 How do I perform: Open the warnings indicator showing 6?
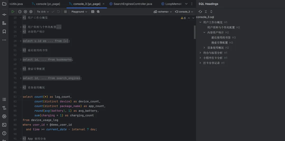tap(183, 18)
